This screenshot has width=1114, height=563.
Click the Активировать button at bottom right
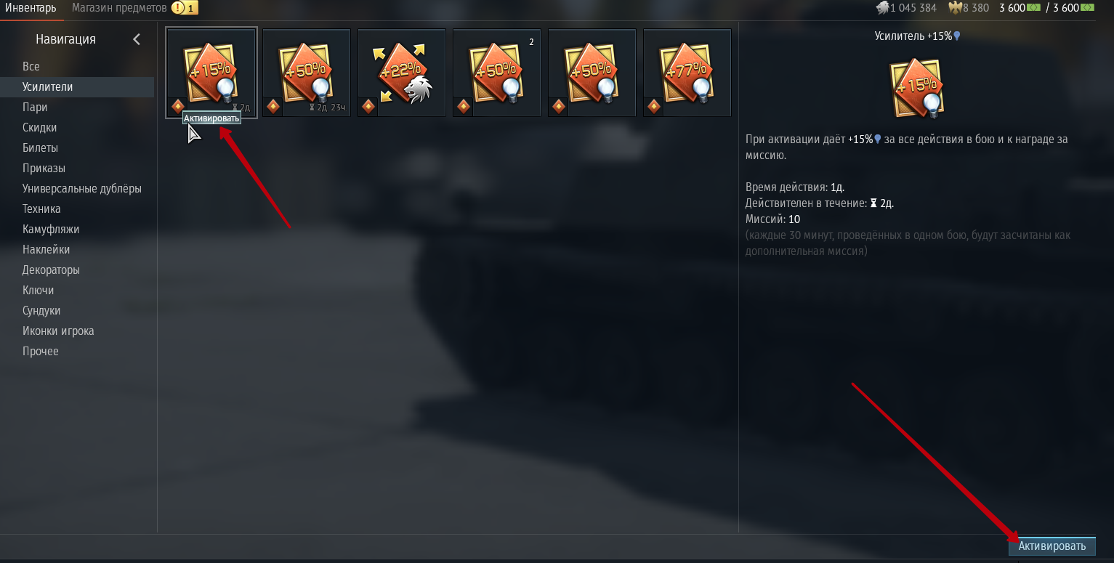pyautogui.click(x=1052, y=546)
